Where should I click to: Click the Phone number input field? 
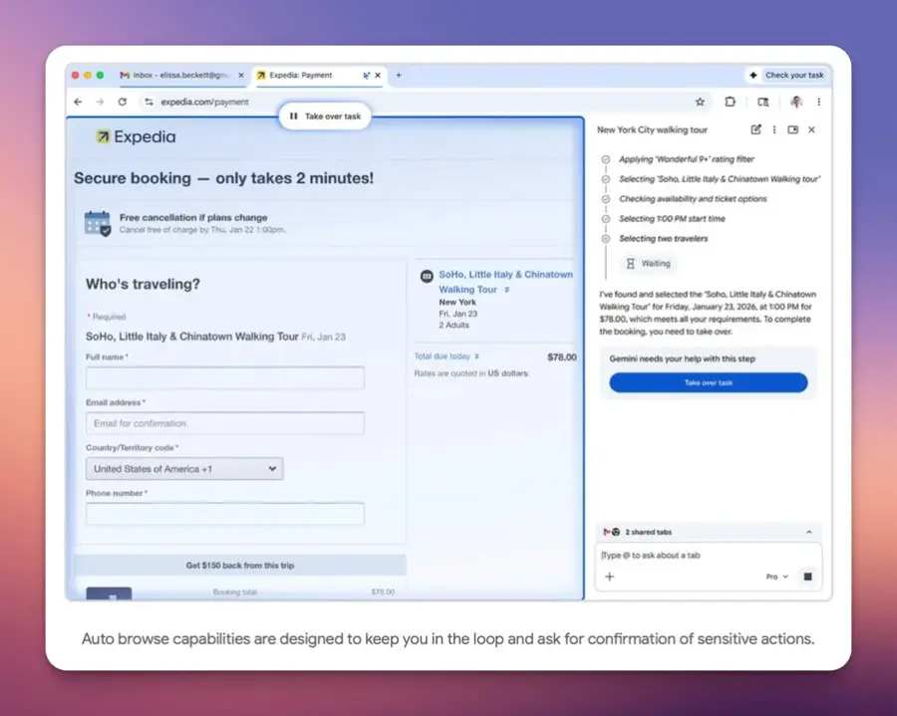click(225, 514)
